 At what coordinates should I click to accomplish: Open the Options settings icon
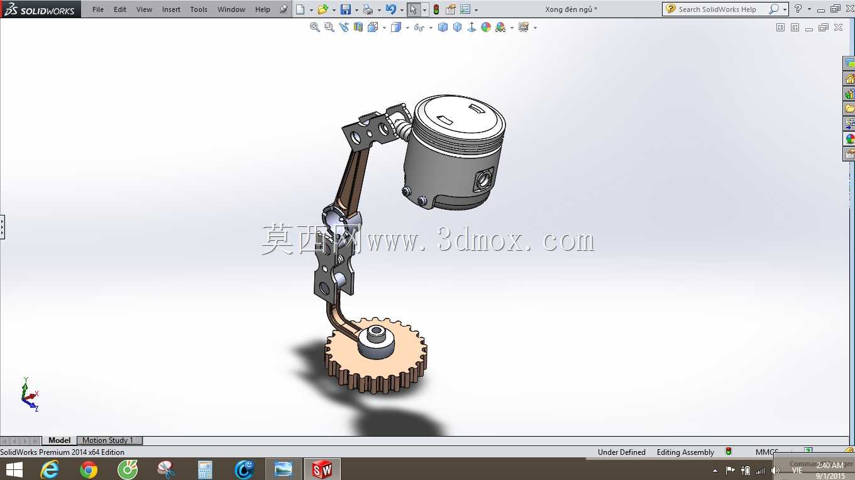click(465, 9)
